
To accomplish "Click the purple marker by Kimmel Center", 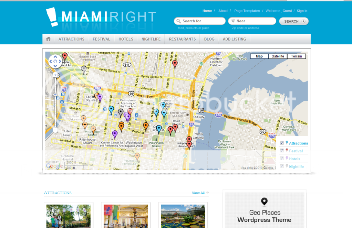I will click(x=115, y=135).
